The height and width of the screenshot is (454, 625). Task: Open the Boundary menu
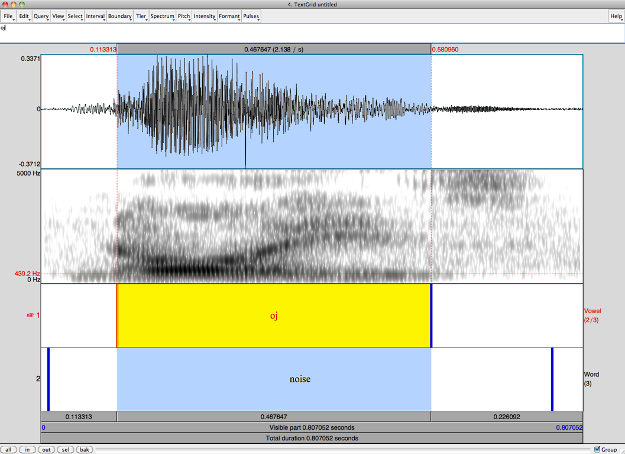click(120, 17)
